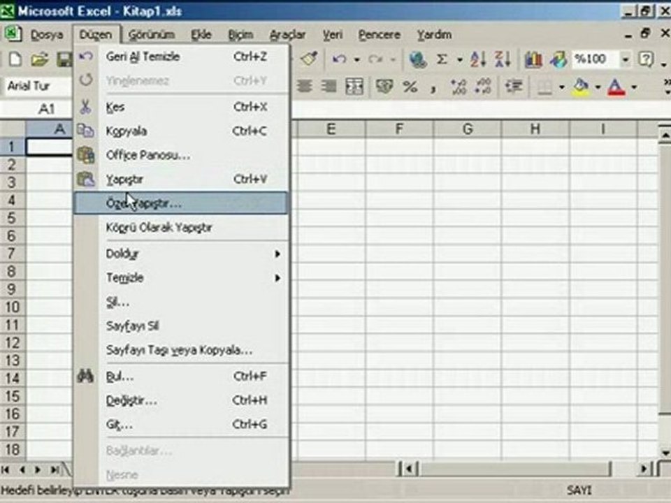Choose Kes from the Düzen menu

180,106
